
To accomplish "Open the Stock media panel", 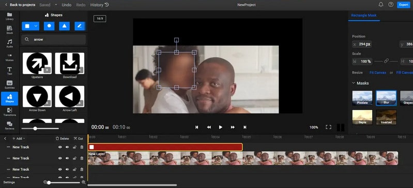I will coord(9,30).
